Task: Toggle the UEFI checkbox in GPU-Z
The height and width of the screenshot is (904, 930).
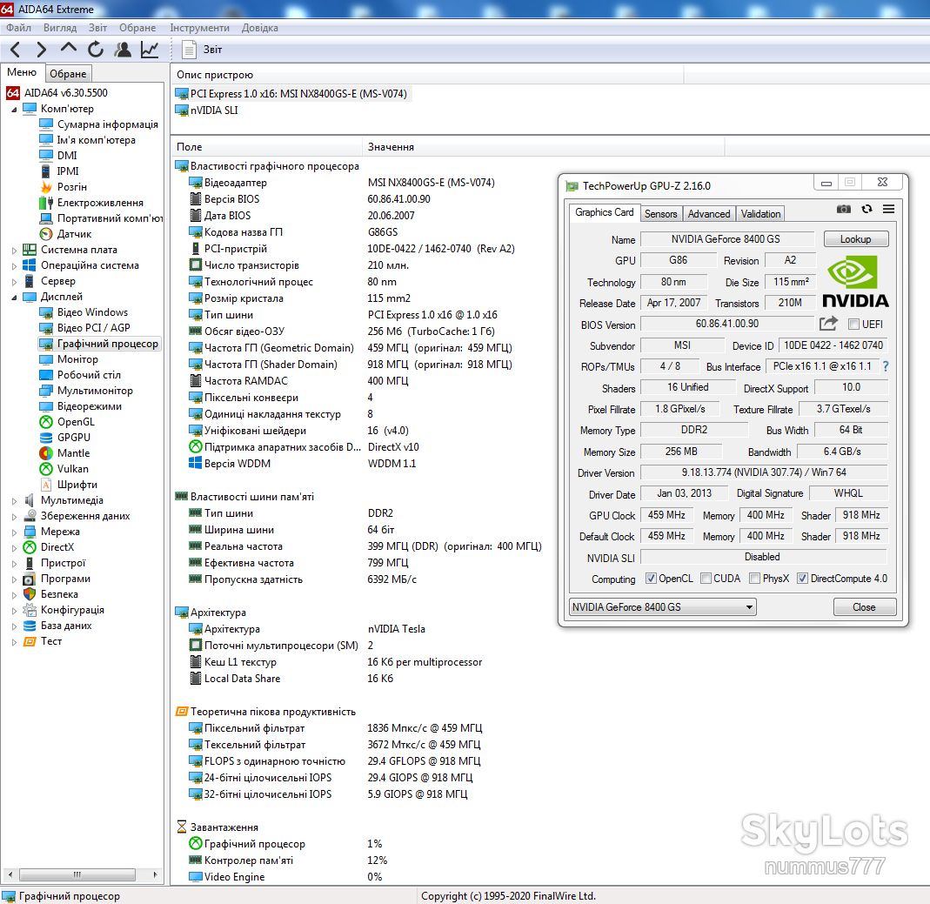Action: pyautogui.click(x=853, y=324)
